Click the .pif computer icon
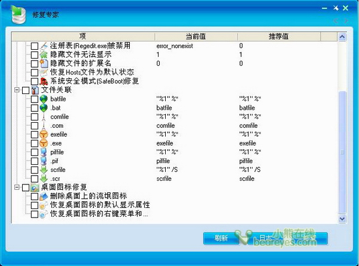 [44, 161]
